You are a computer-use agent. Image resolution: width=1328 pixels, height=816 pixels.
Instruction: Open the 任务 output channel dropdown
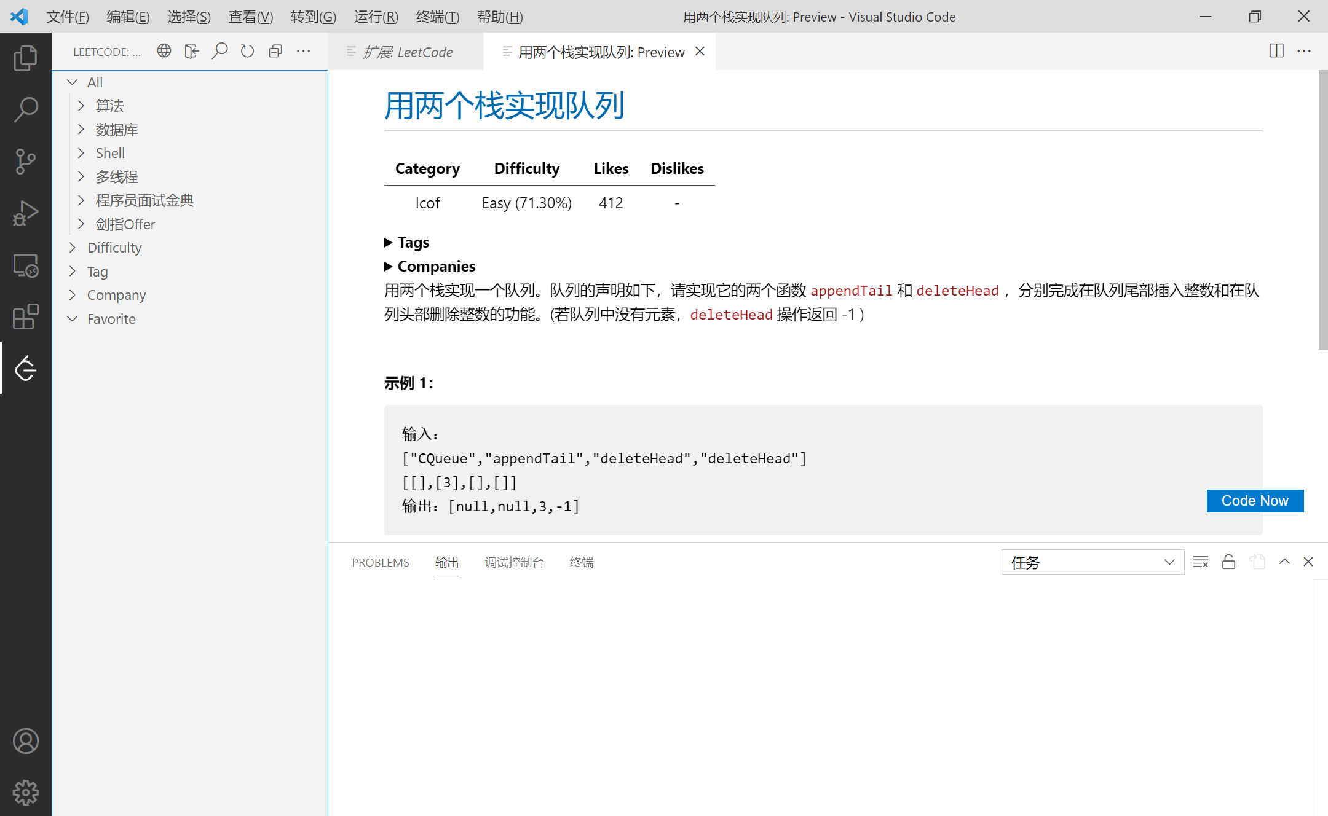coord(1093,562)
